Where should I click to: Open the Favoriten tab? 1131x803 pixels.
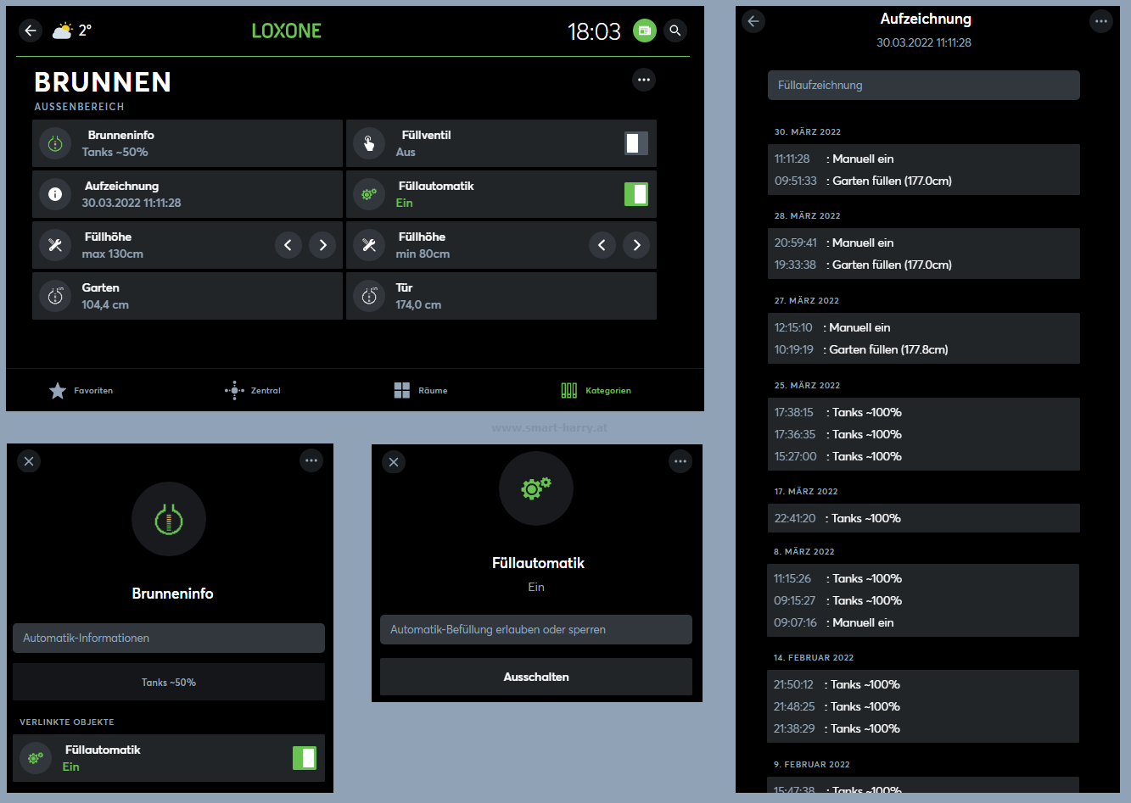81,390
